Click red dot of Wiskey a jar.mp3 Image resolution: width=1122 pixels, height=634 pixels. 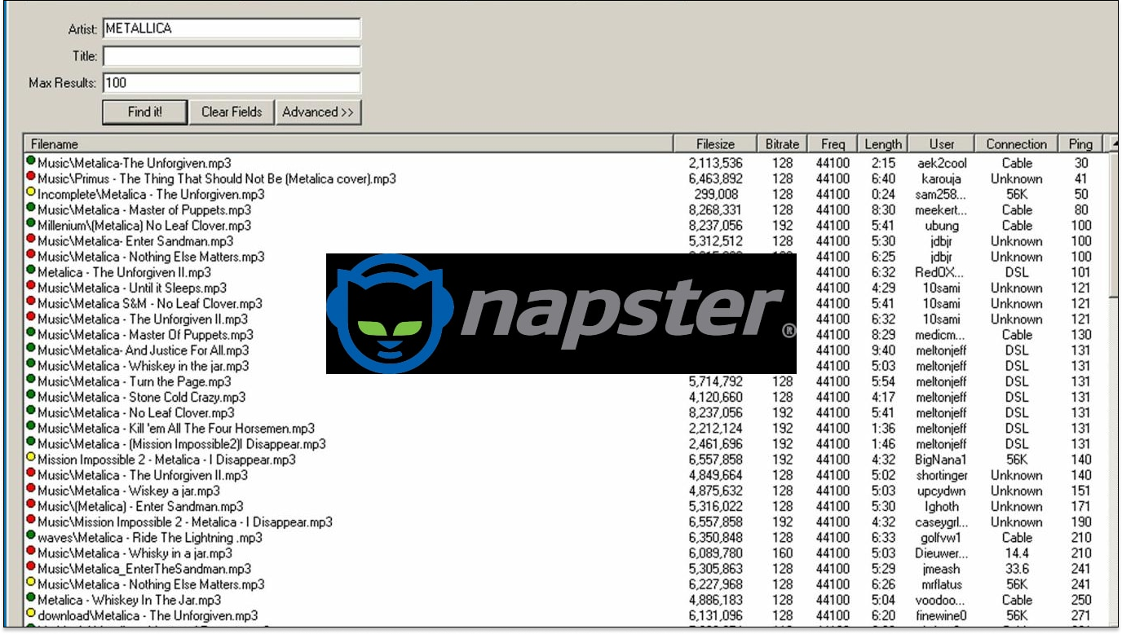[x=31, y=490]
